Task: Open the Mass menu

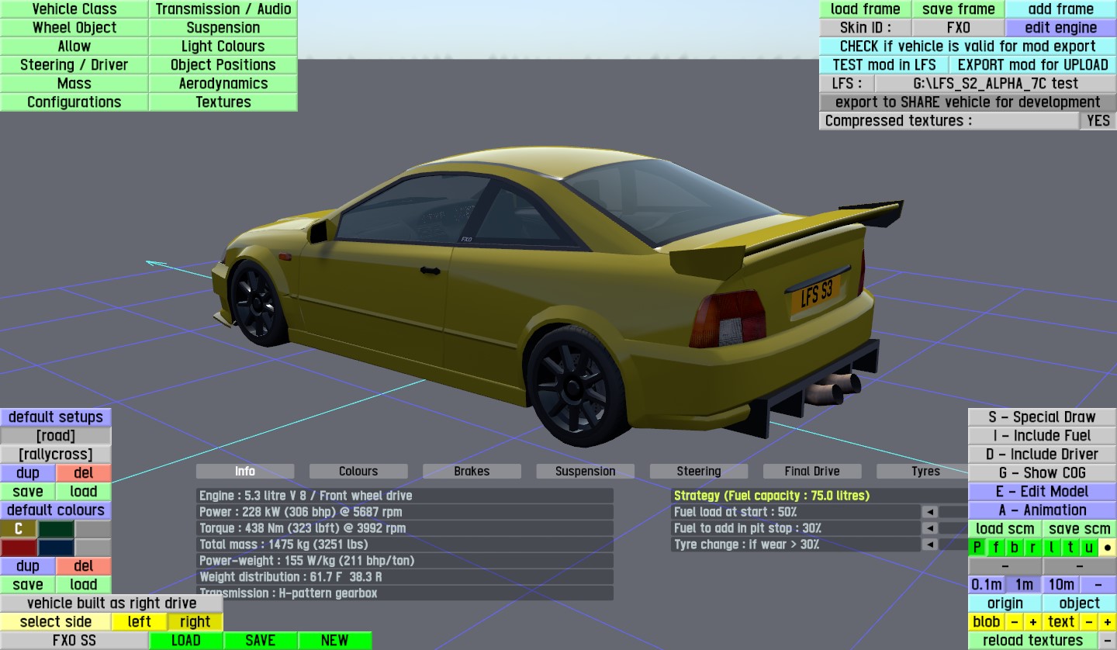Action: click(74, 84)
